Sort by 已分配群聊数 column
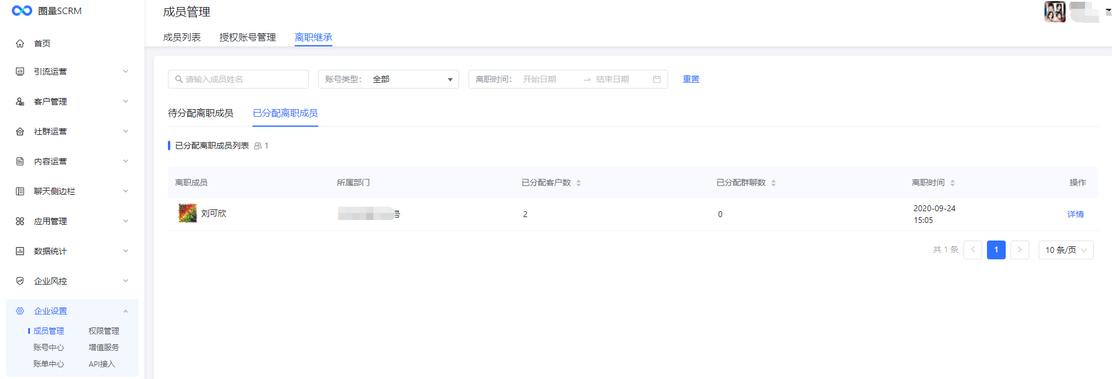The width and height of the screenshot is (1112, 379). tap(773, 183)
